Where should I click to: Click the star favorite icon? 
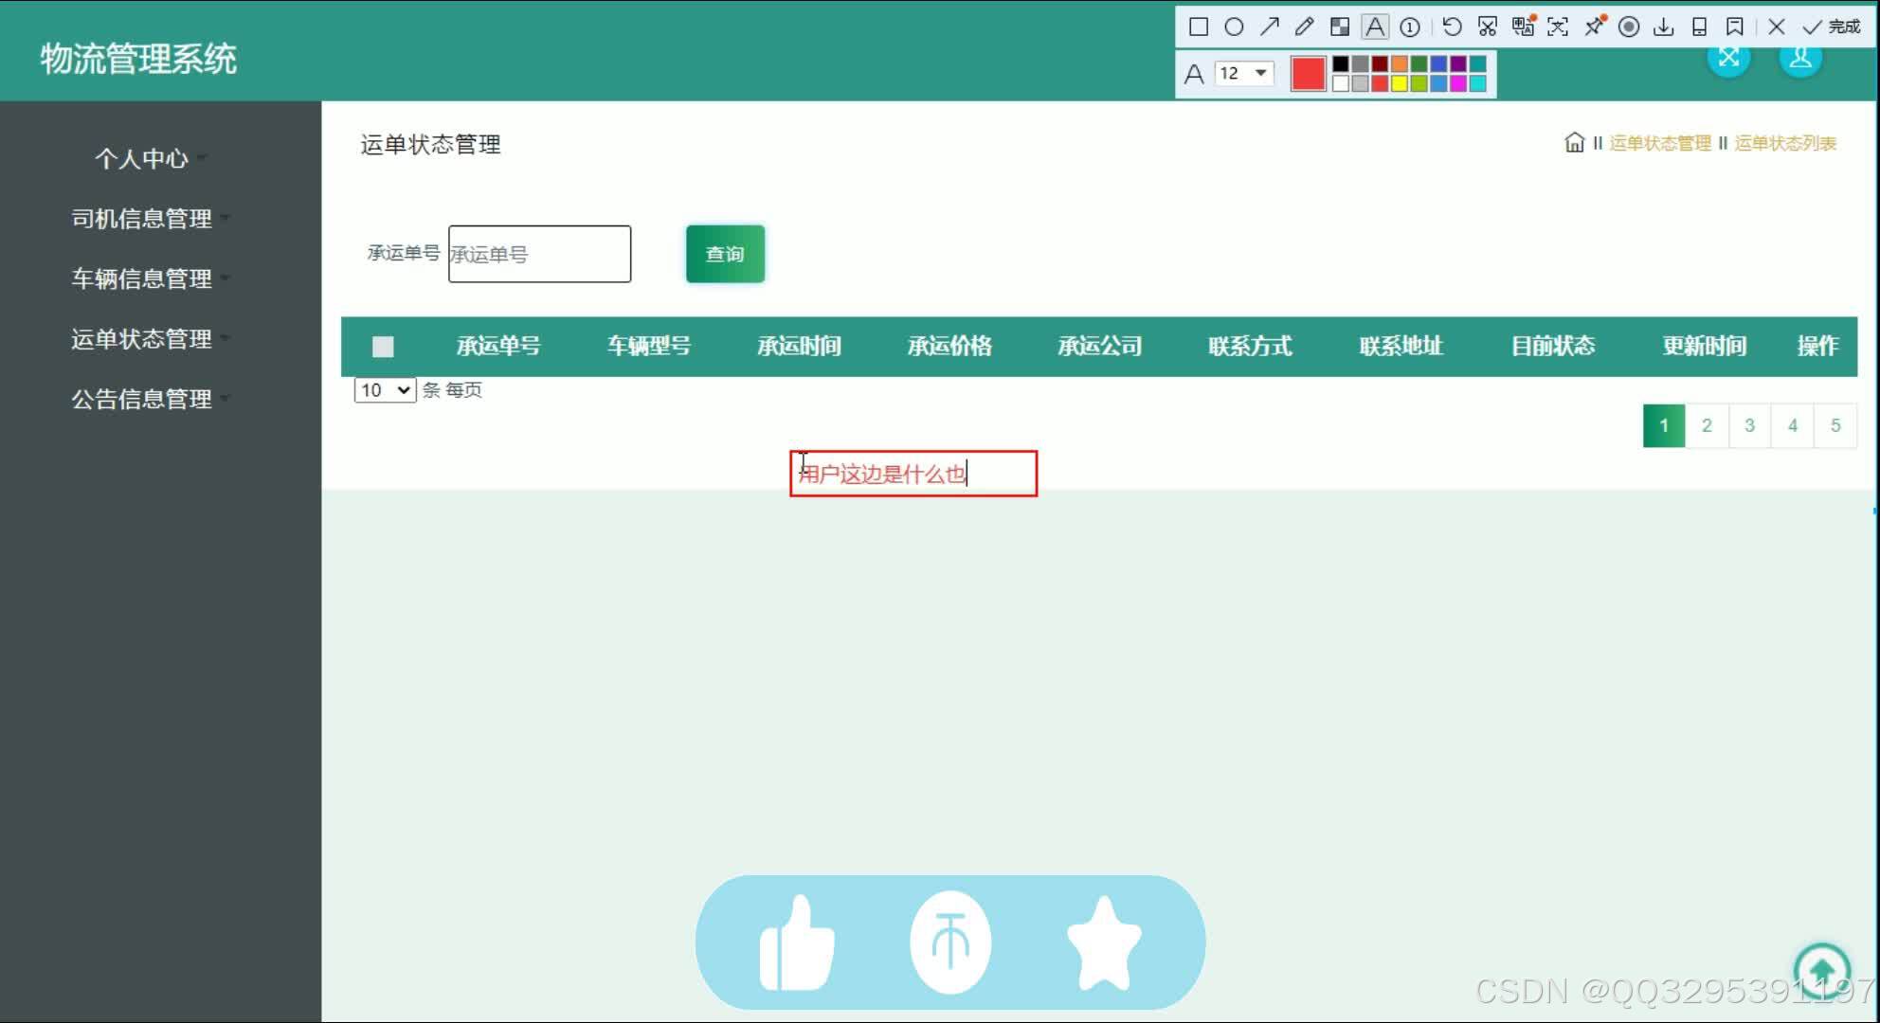(1104, 942)
